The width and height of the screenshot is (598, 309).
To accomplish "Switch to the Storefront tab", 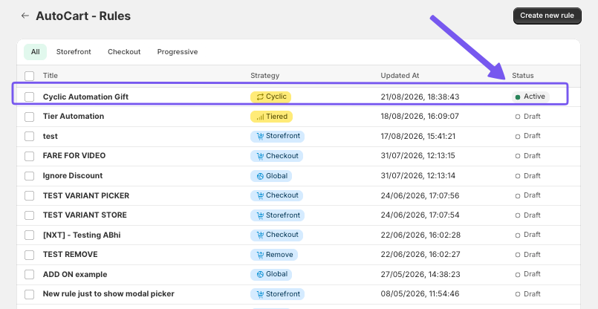I will pyautogui.click(x=74, y=52).
